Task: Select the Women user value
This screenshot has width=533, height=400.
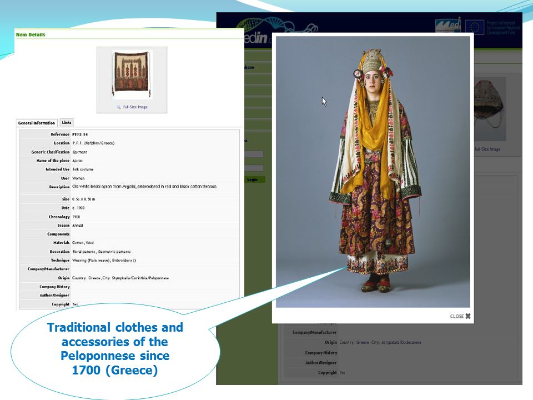Action: tap(78, 178)
